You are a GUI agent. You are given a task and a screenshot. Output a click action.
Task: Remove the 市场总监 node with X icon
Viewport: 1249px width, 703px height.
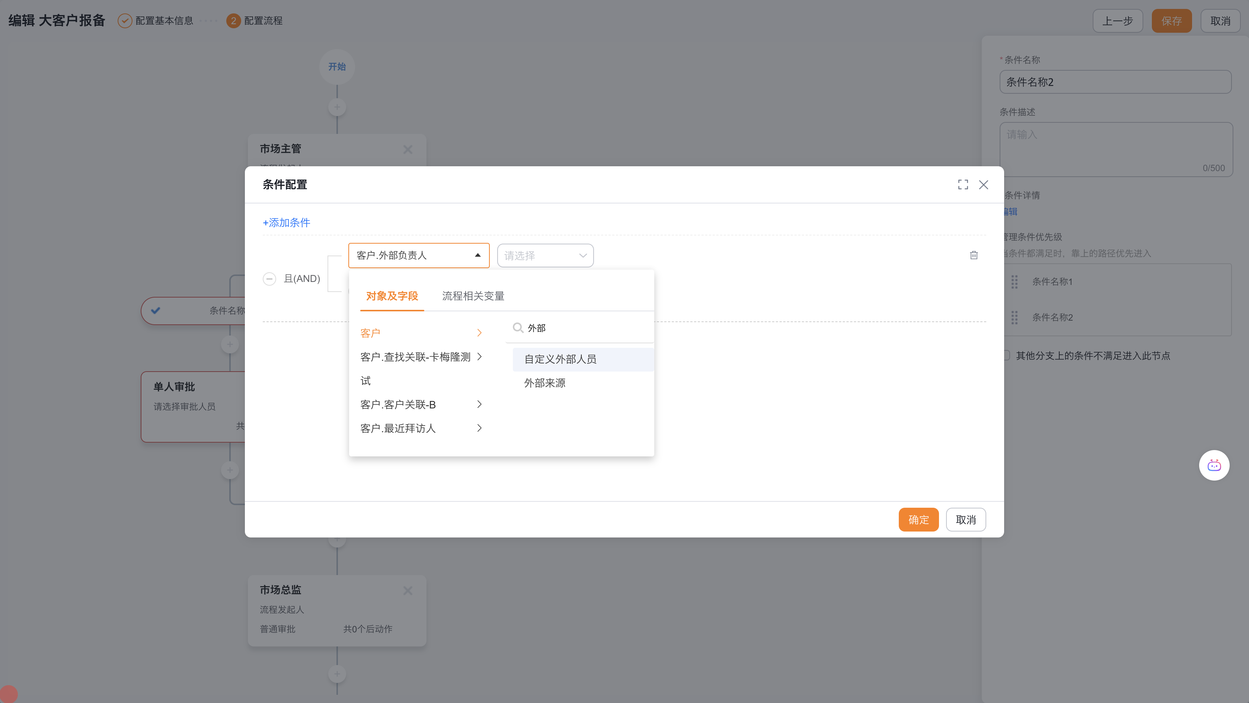(408, 590)
